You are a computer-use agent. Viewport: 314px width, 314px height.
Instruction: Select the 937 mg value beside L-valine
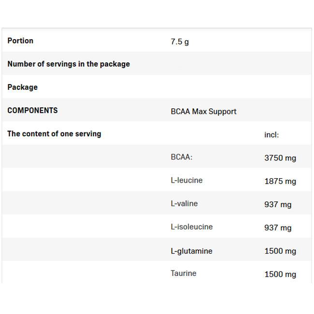tap(278, 204)
